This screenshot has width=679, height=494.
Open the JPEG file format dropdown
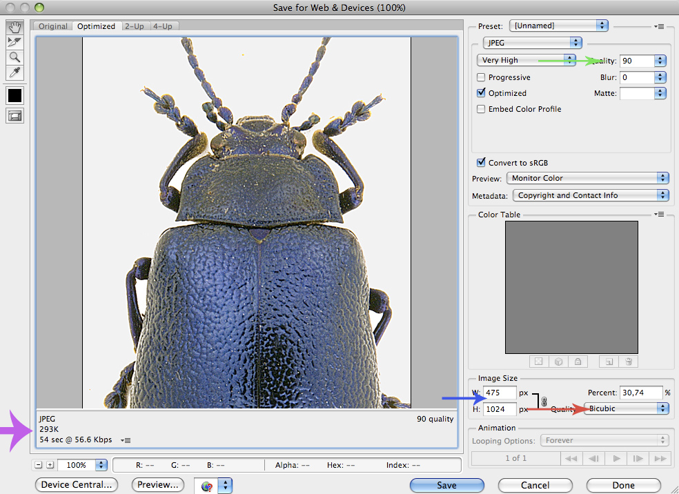531,43
